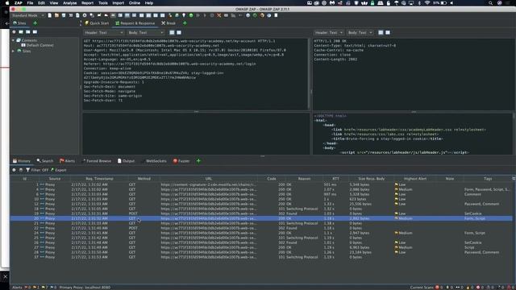Click inside the request header text area
This screenshot has width=516, height=290.
(x=195, y=74)
